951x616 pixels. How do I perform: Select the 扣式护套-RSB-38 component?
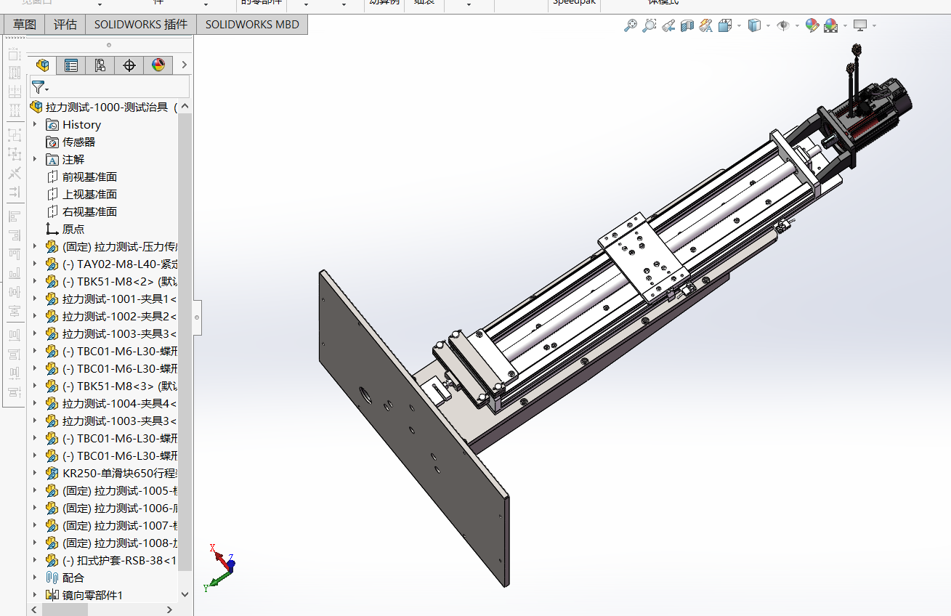tap(120, 561)
